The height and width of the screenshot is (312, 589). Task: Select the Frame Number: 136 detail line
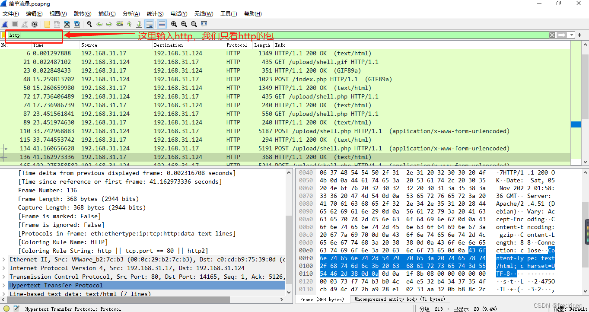[48, 190]
